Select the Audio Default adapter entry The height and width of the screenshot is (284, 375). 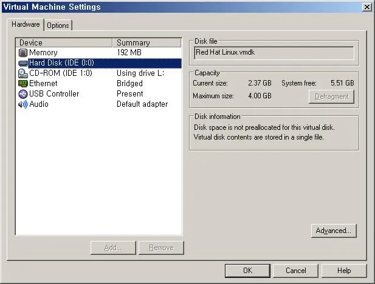(91, 104)
